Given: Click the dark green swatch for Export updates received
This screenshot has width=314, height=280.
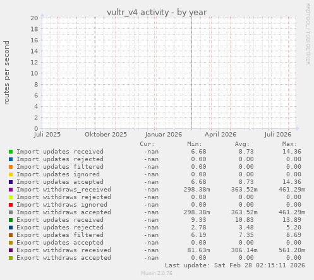Looking at the screenshot, I should click(x=11, y=220).
